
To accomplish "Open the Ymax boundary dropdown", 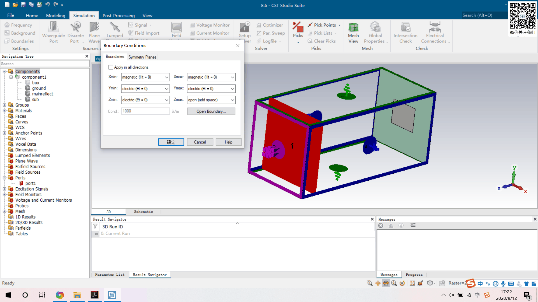I will (232, 89).
